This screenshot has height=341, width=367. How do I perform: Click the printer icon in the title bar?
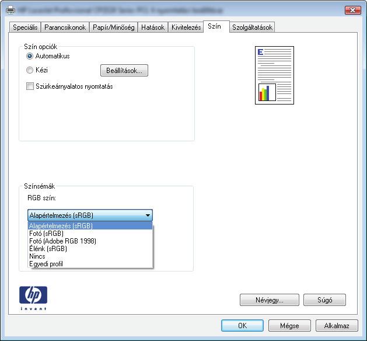tap(11, 10)
